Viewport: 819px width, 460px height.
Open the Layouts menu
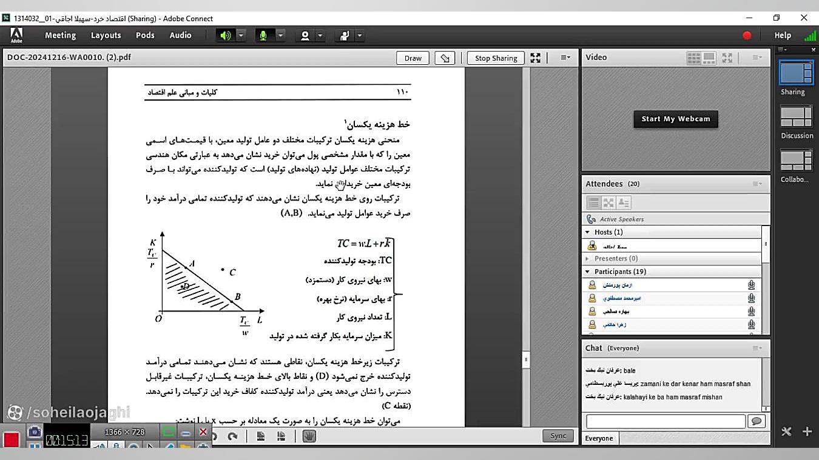pos(106,35)
